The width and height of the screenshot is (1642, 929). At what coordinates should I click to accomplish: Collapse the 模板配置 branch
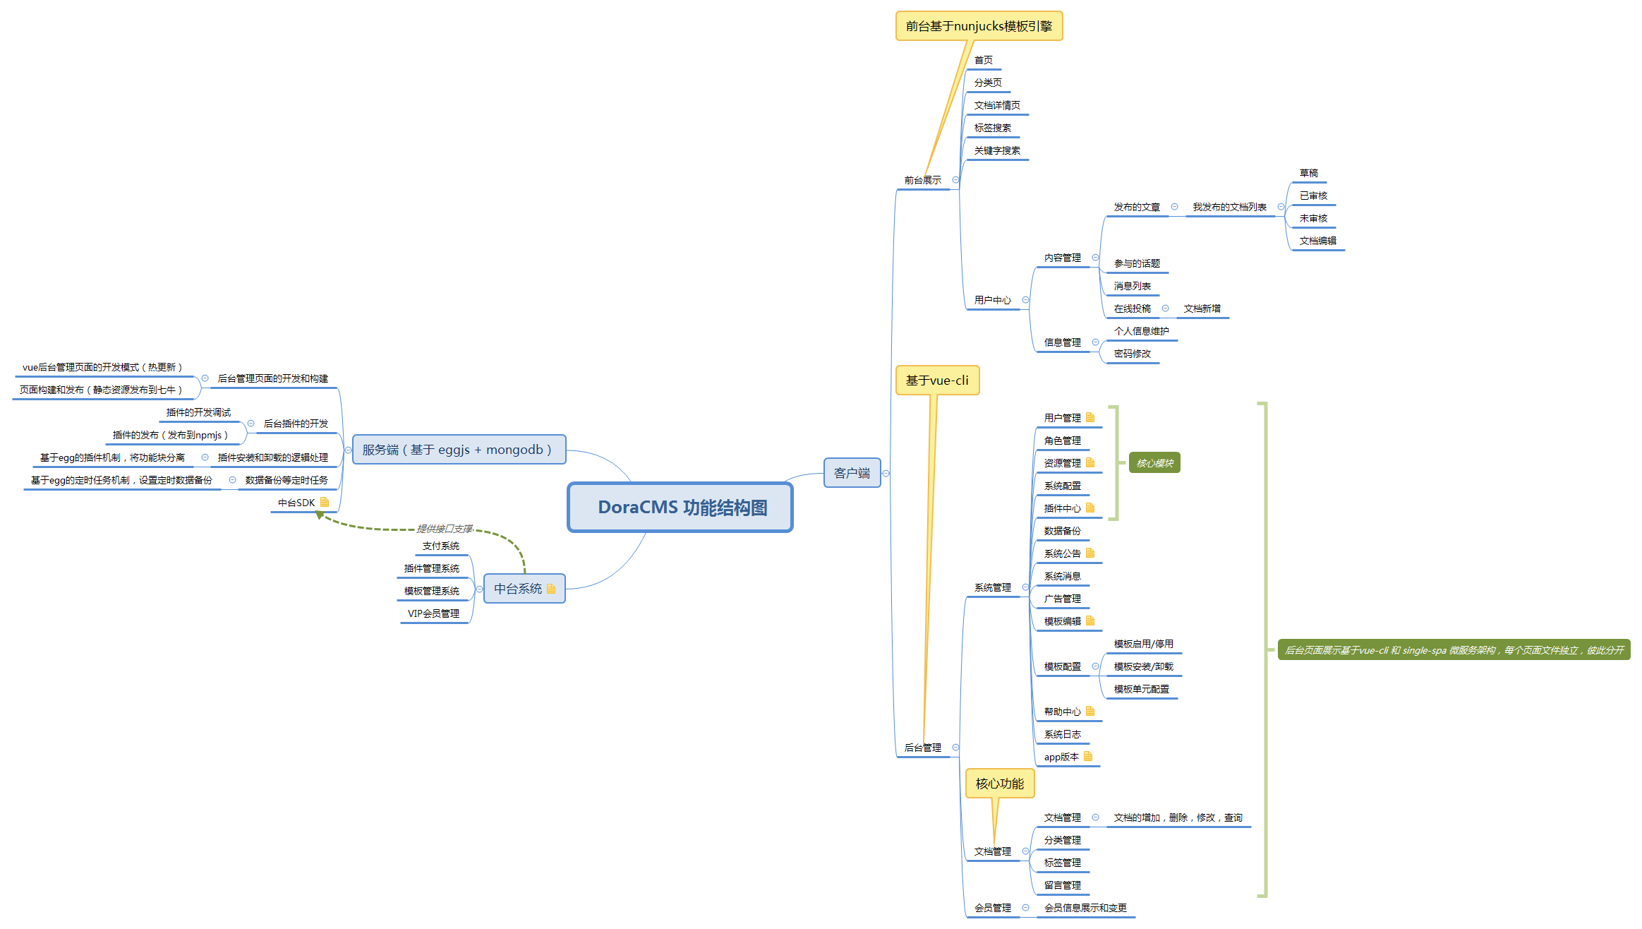1095,666
